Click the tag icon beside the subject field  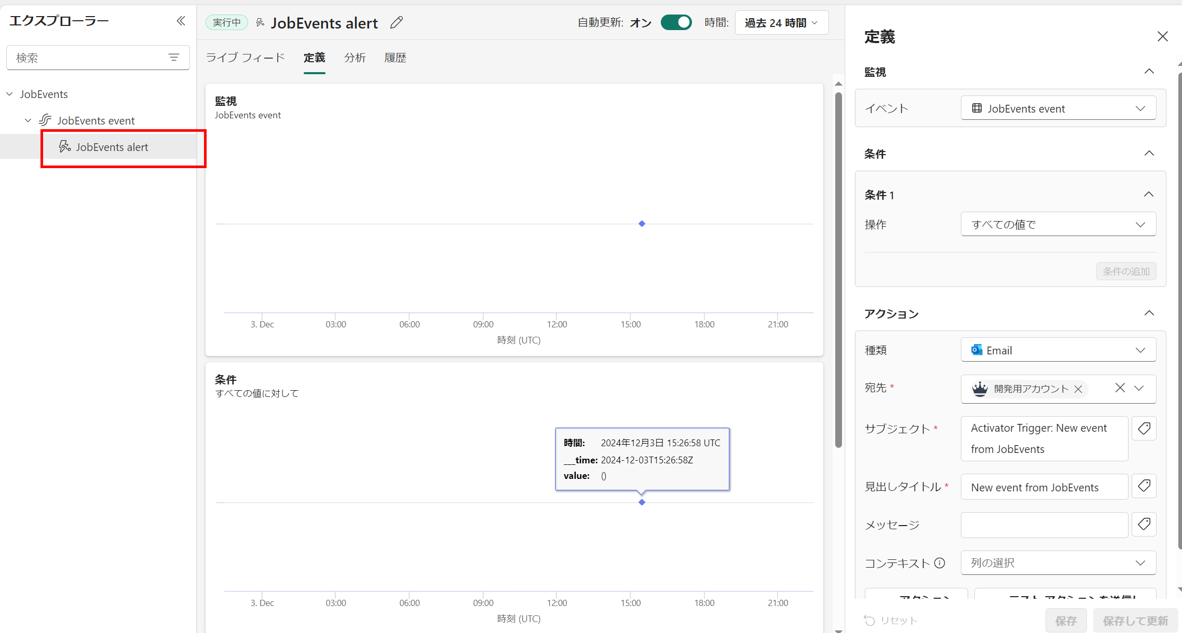1144,429
